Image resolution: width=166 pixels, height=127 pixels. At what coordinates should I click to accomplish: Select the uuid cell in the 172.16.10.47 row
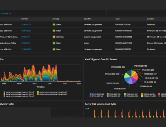[124, 43]
